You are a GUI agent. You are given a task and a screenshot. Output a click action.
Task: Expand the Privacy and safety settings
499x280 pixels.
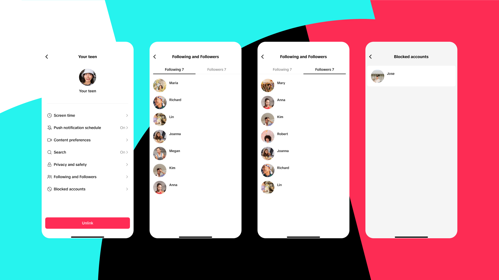click(87, 164)
